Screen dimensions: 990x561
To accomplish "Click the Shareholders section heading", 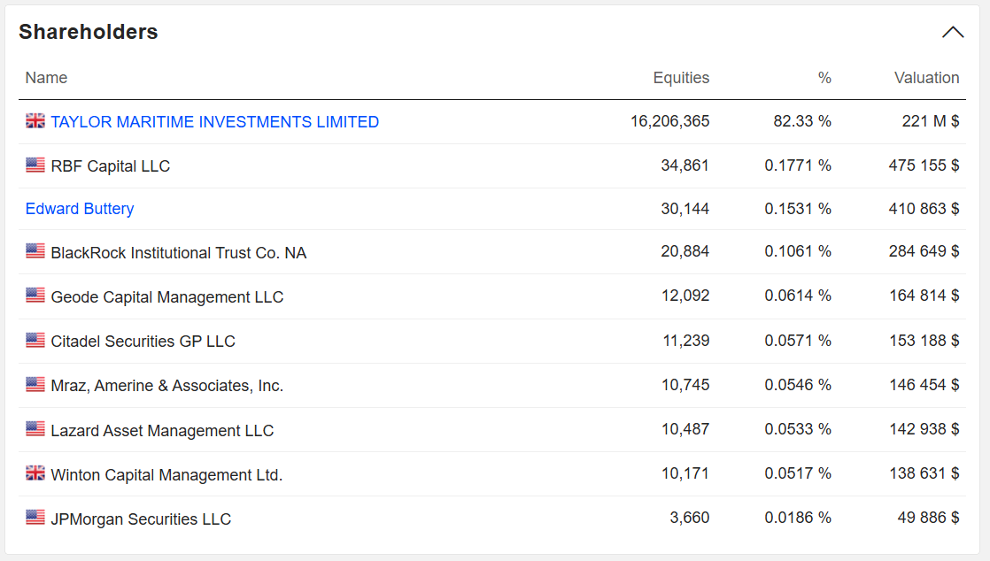I will pyautogui.click(x=88, y=31).
